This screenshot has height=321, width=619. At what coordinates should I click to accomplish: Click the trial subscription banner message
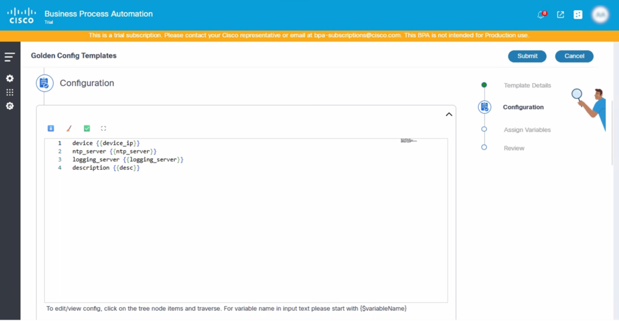coord(309,35)
